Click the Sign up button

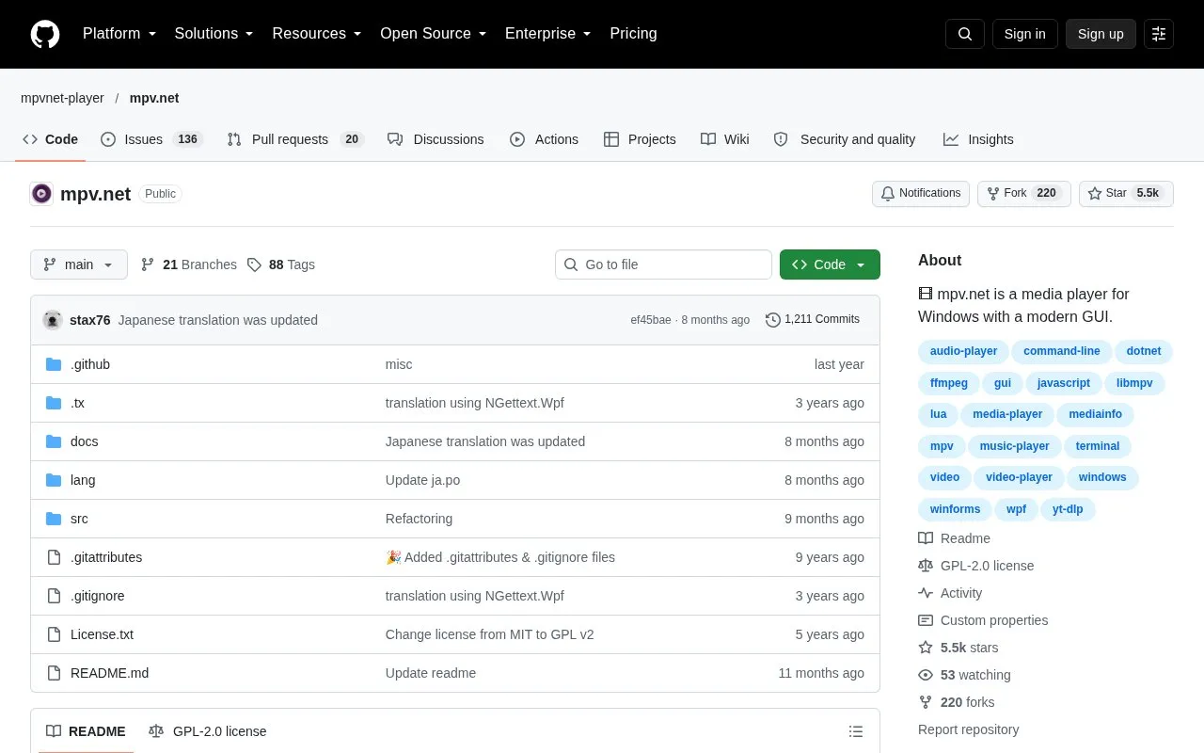(x=1101, y=34)
